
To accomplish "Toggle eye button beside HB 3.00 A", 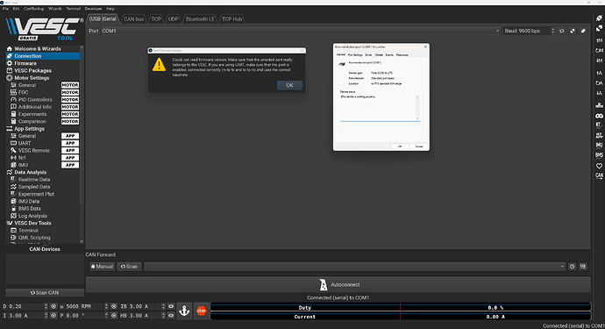I will tap(171, 316).
